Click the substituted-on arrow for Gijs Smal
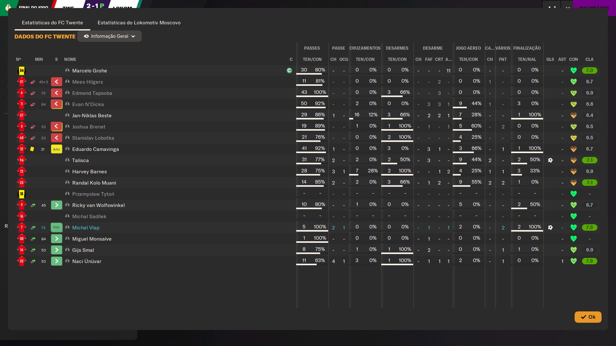 56,250
